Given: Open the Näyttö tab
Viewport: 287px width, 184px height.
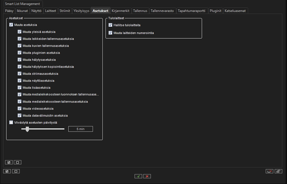Looking at the screenshot, I should pos(37,11).
